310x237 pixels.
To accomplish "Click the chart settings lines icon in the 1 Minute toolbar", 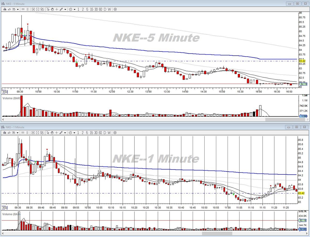I will coord(14,132).
